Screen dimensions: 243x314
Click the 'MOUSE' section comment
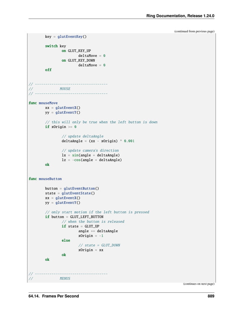pyautogui.click(x=65, y=89)
